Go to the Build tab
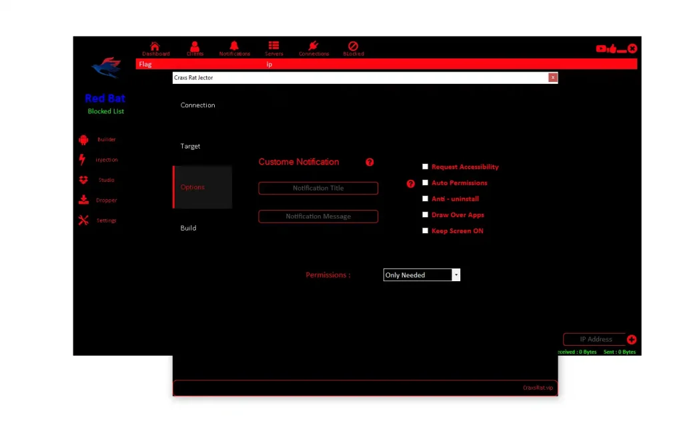The image size is (683, 447). point(189,228)
